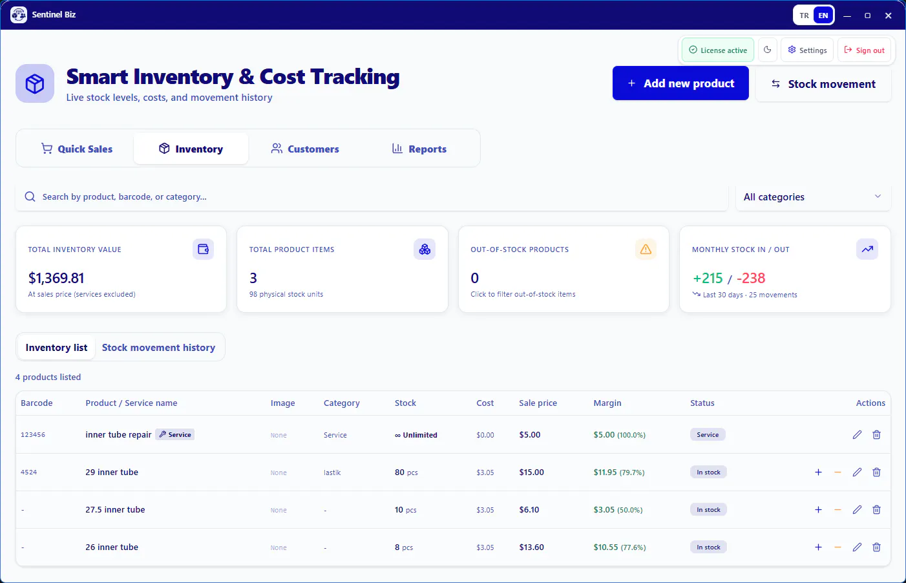Click the Total Product Items boxes icon

pyautogui.click(x=425, y=249)
